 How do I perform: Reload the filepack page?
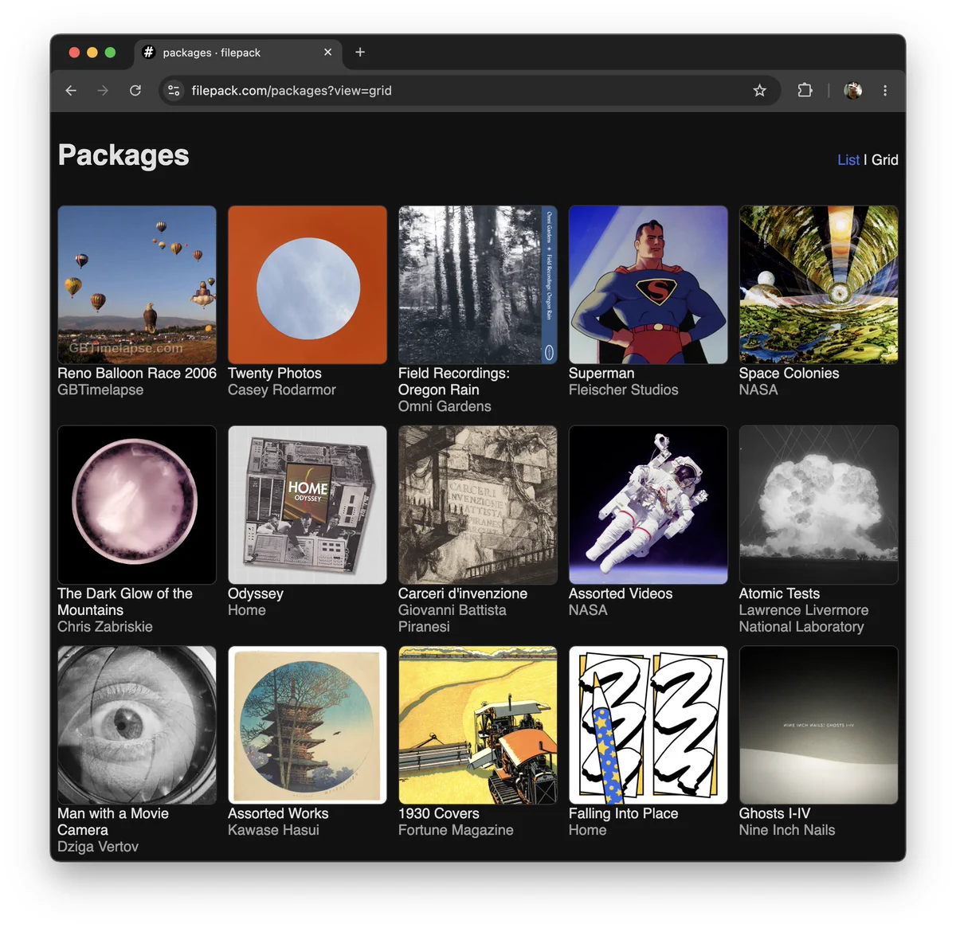(135, 91)
